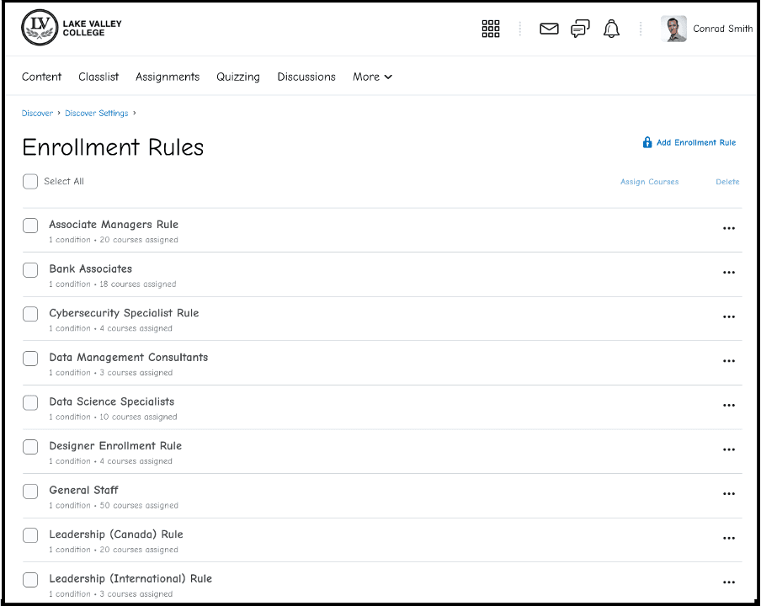The width and height of the screenshot is (761, 606).
Task: Open the Bank Associates rule title
Action: [x=91, y=268]
